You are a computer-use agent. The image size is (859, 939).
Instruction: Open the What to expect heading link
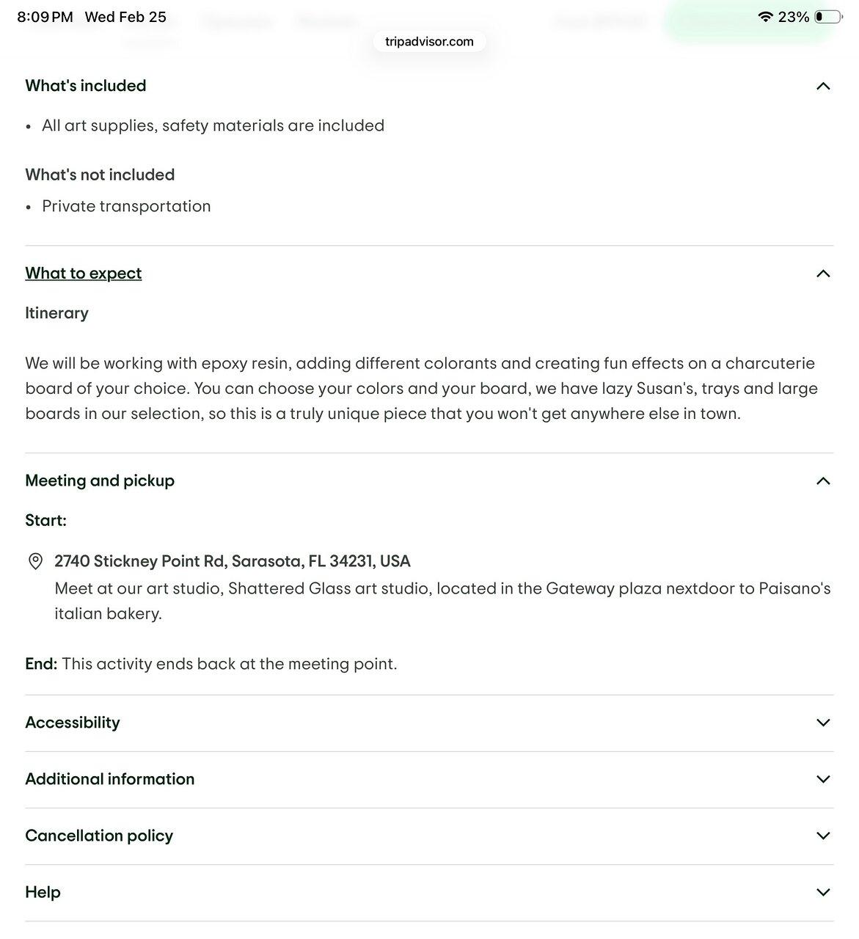(x=84, y=274)
